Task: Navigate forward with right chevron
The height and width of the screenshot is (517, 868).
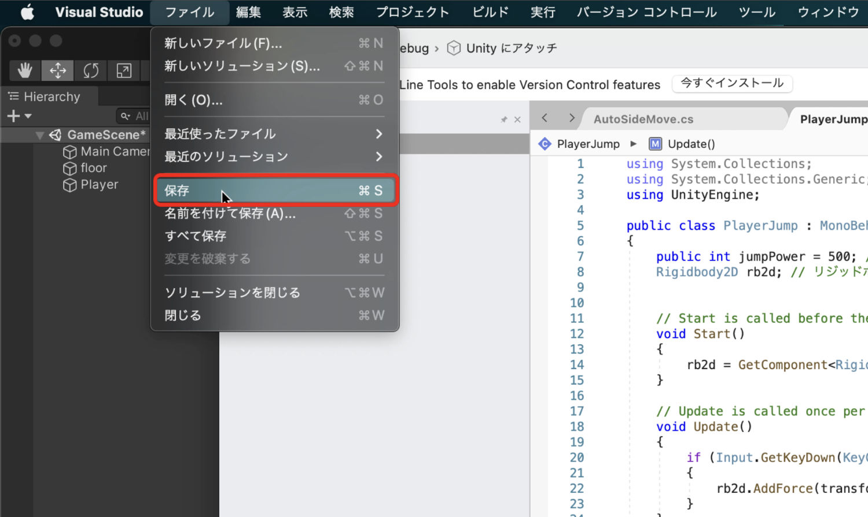Action: 572,118
